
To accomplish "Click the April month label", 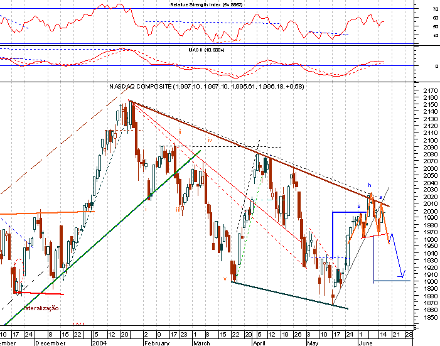I will click(x=259, y=343).
